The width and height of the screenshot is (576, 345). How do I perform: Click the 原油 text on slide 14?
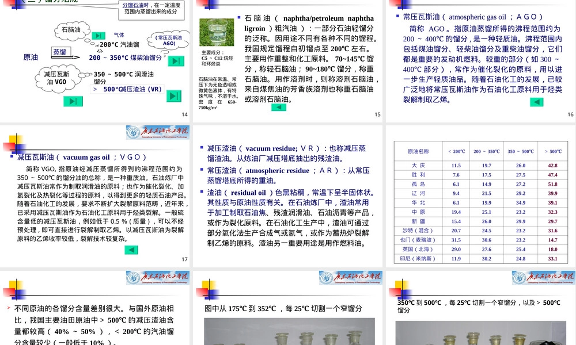click(x=31, y=57)
